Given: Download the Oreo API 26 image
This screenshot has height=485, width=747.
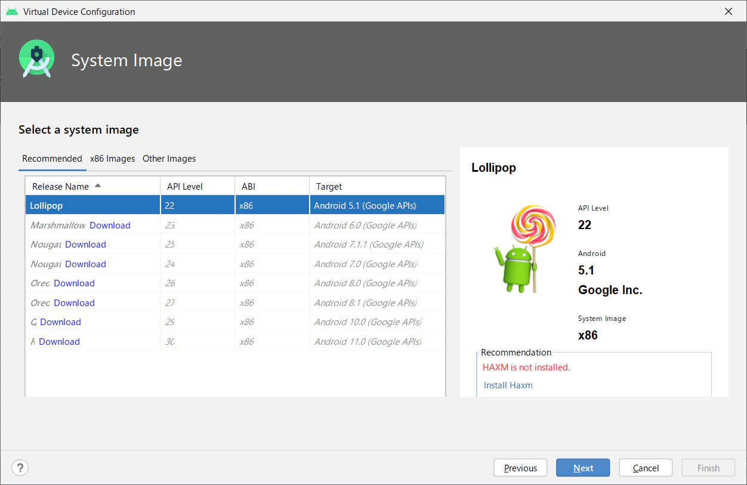Looking at the screenshot, I should 74,283.
